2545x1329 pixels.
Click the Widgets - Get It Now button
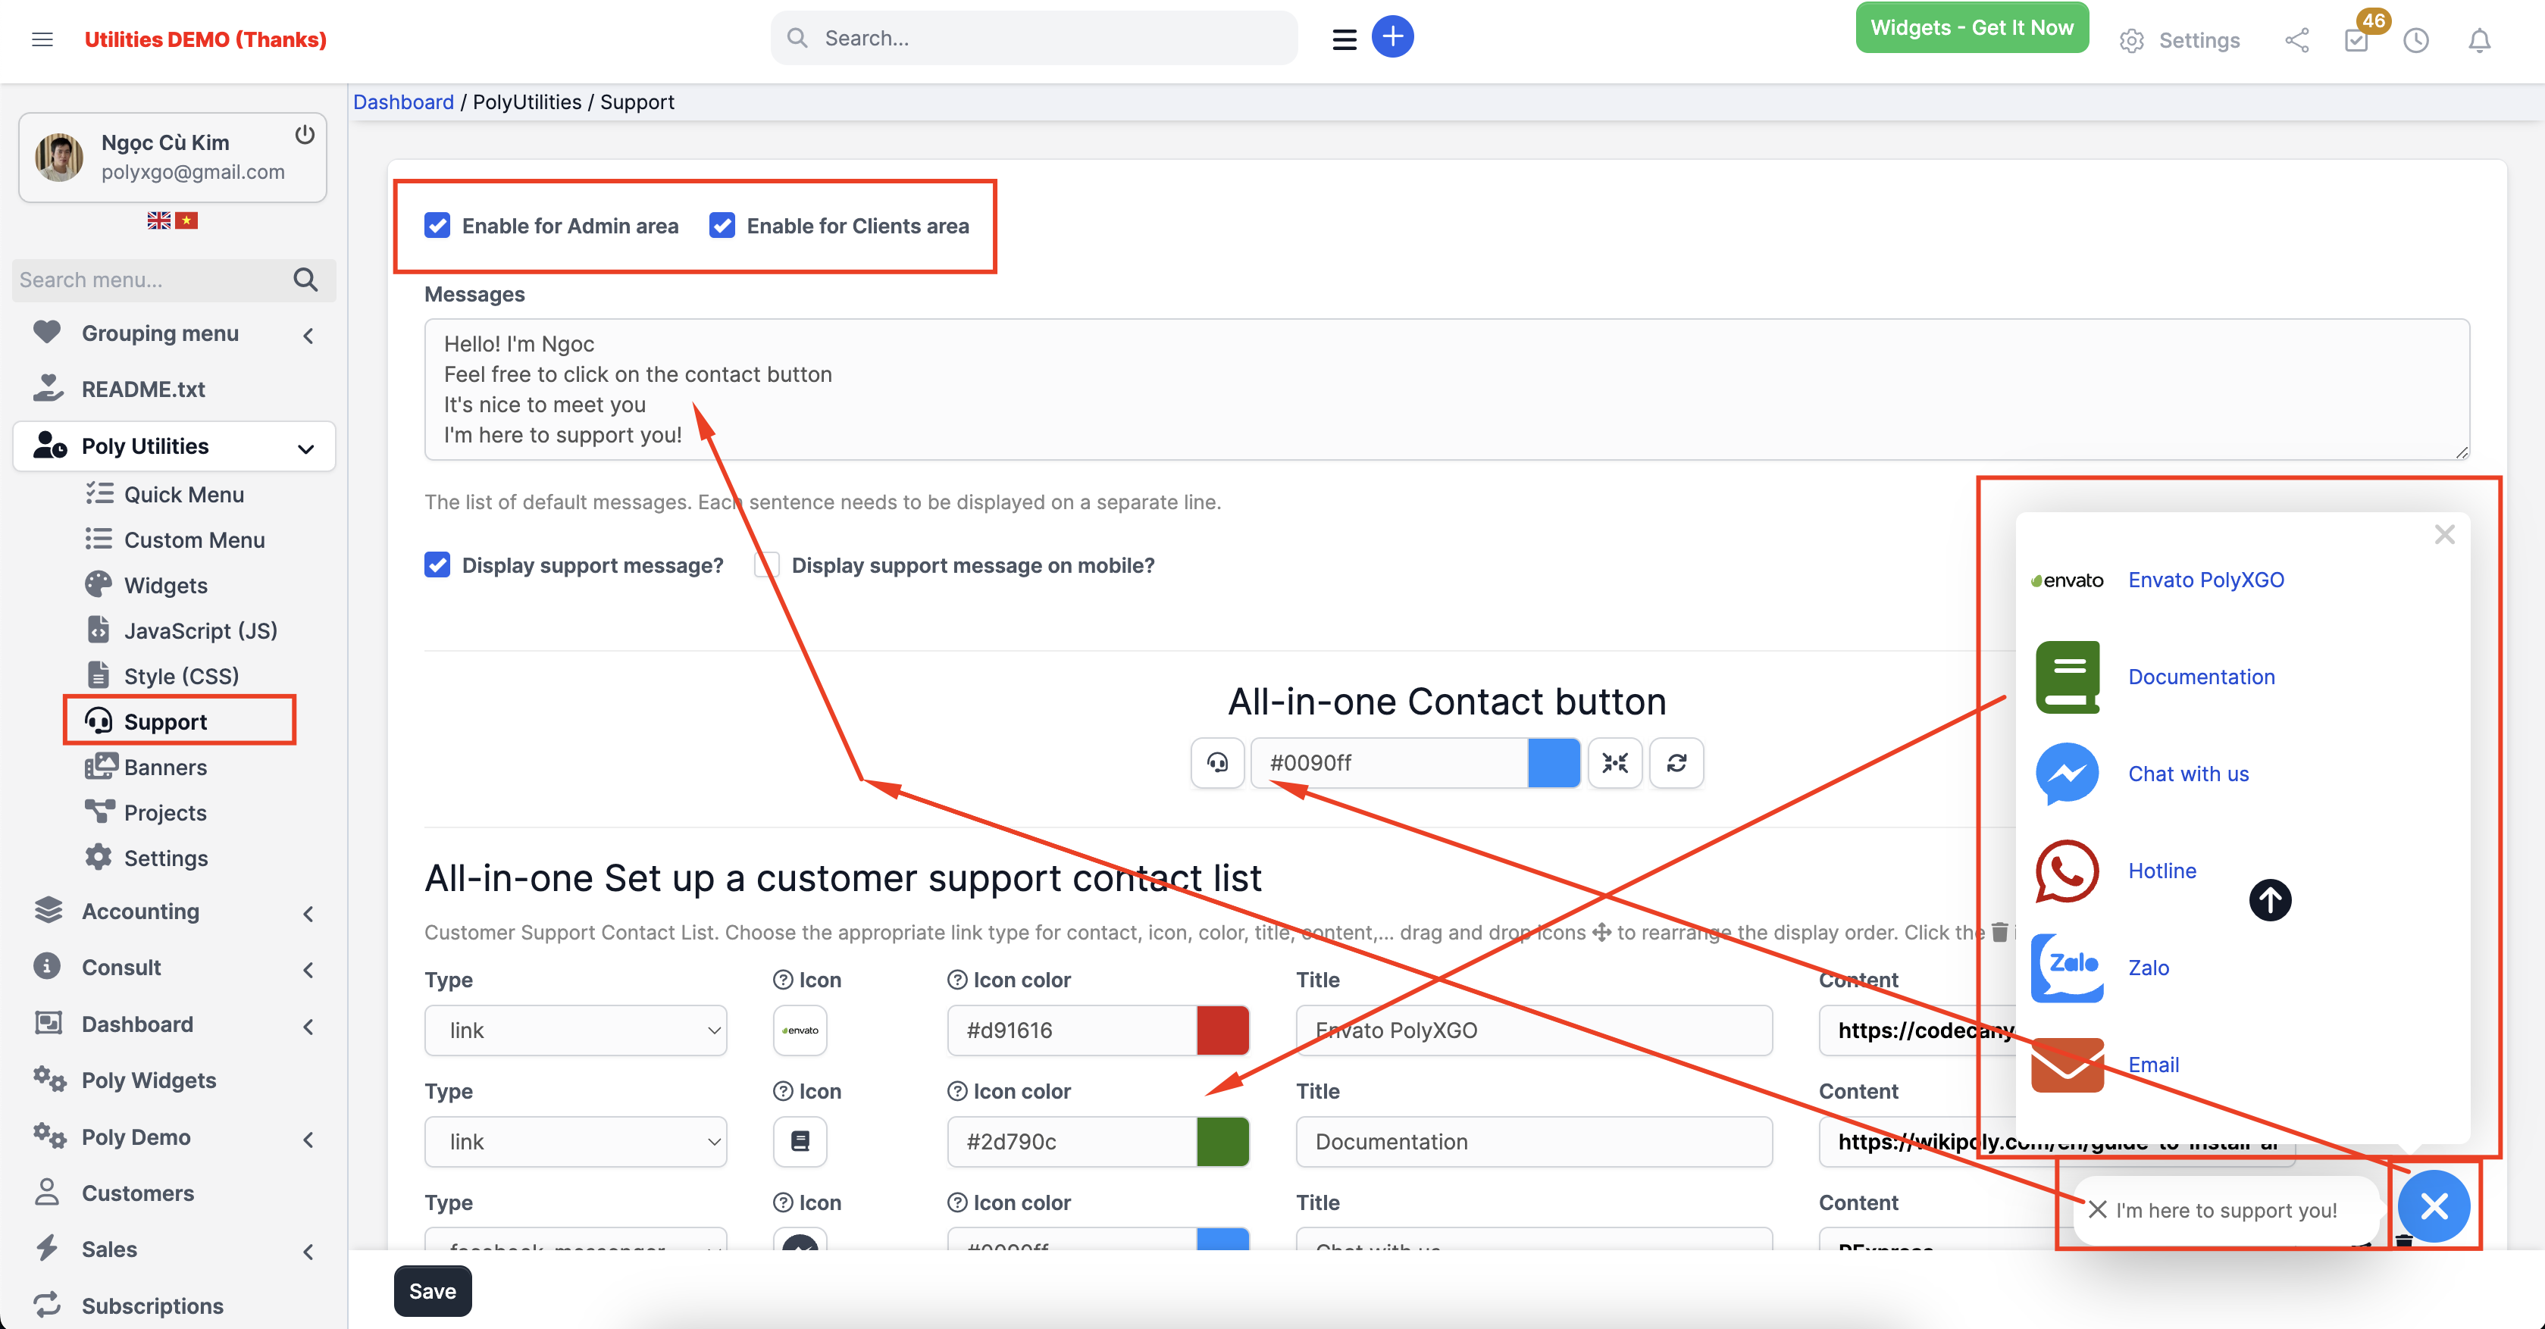[1970, 27]
